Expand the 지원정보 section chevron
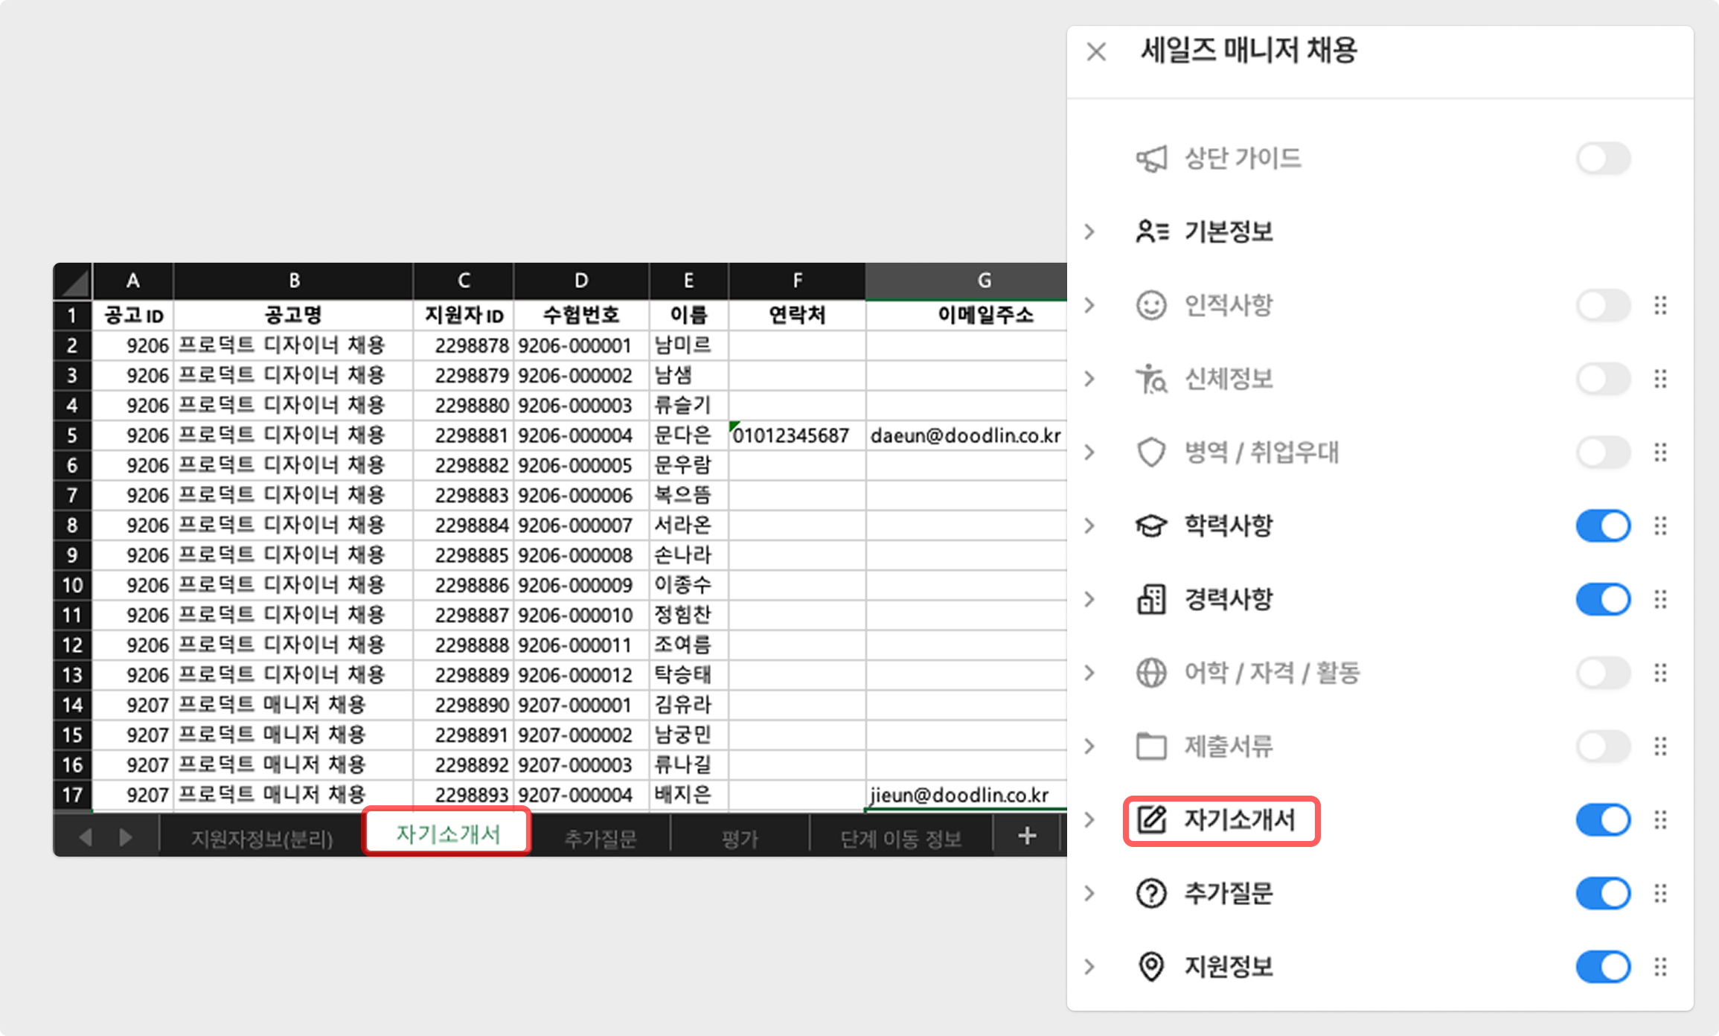The width and height of the screenshot is (1719, 1036). coord(1090,967)
